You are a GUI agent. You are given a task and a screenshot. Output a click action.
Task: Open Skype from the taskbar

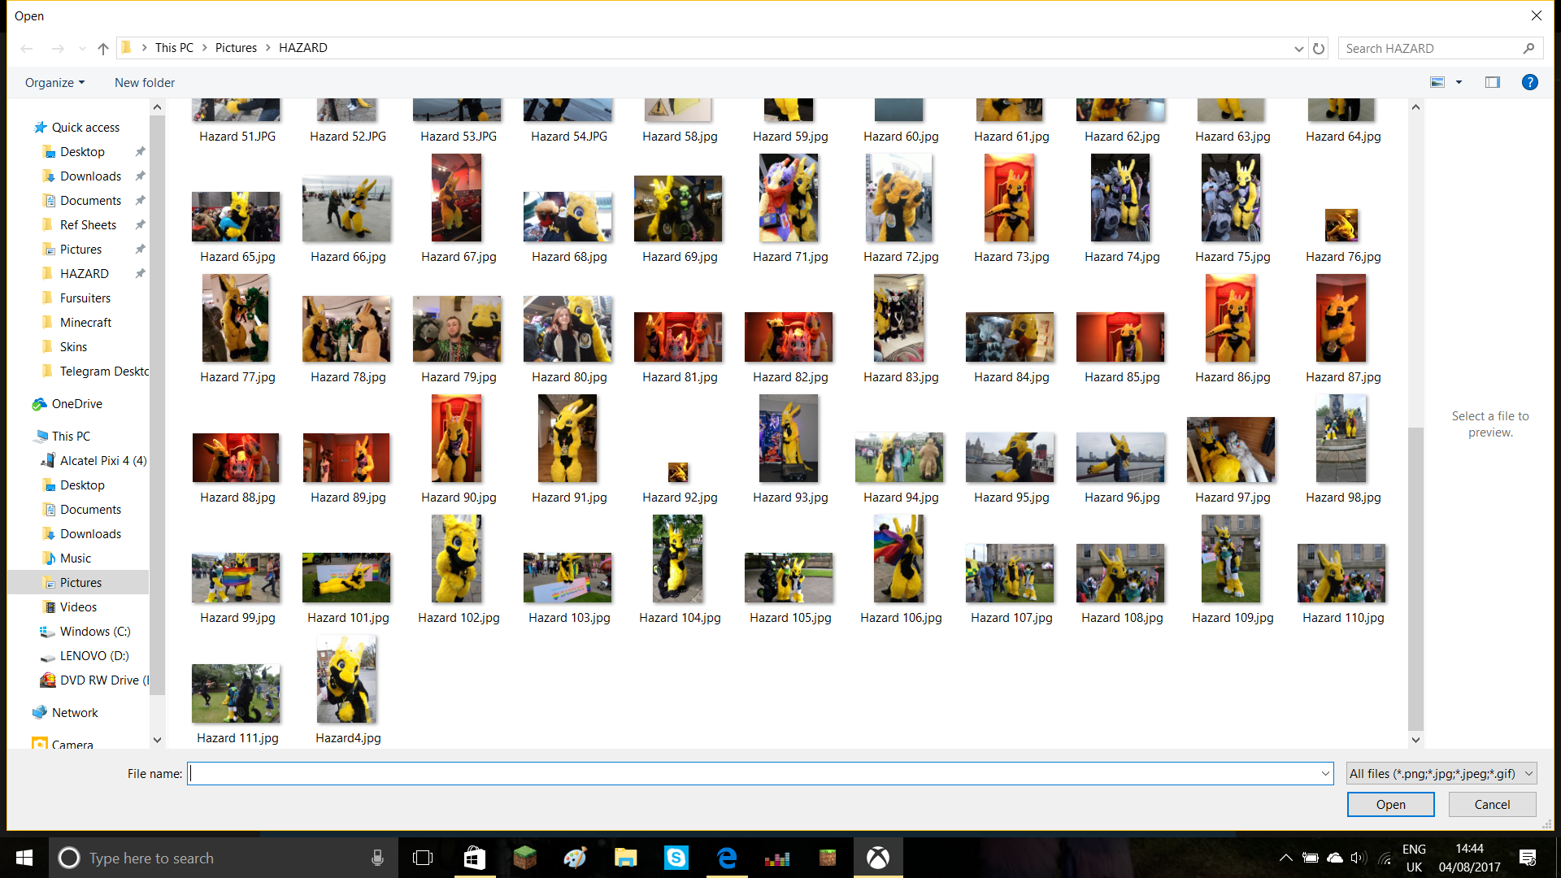[x=676, y=858]
